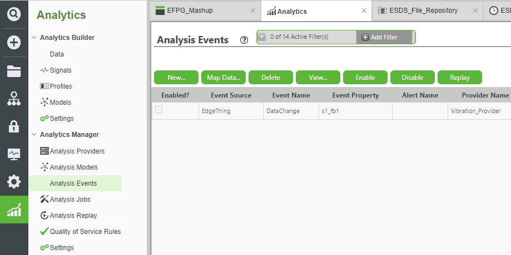Sort by Event Source column header
Viewport: 511px width, 255px height.
tap(231, 95)
